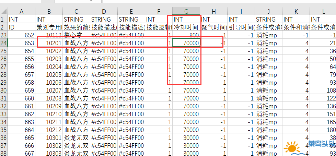The height and width of the screenshot is (156, 336).
Task: Select column A header
Action: tap(22, 11)
